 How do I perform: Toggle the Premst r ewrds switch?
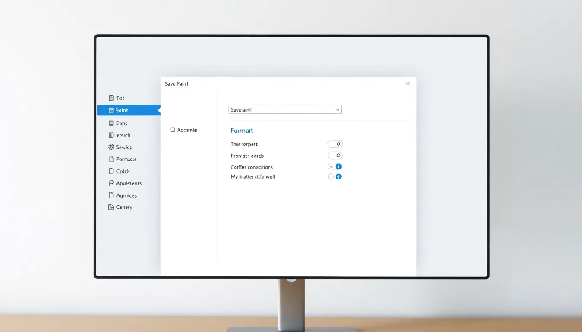tap(335, 156)
